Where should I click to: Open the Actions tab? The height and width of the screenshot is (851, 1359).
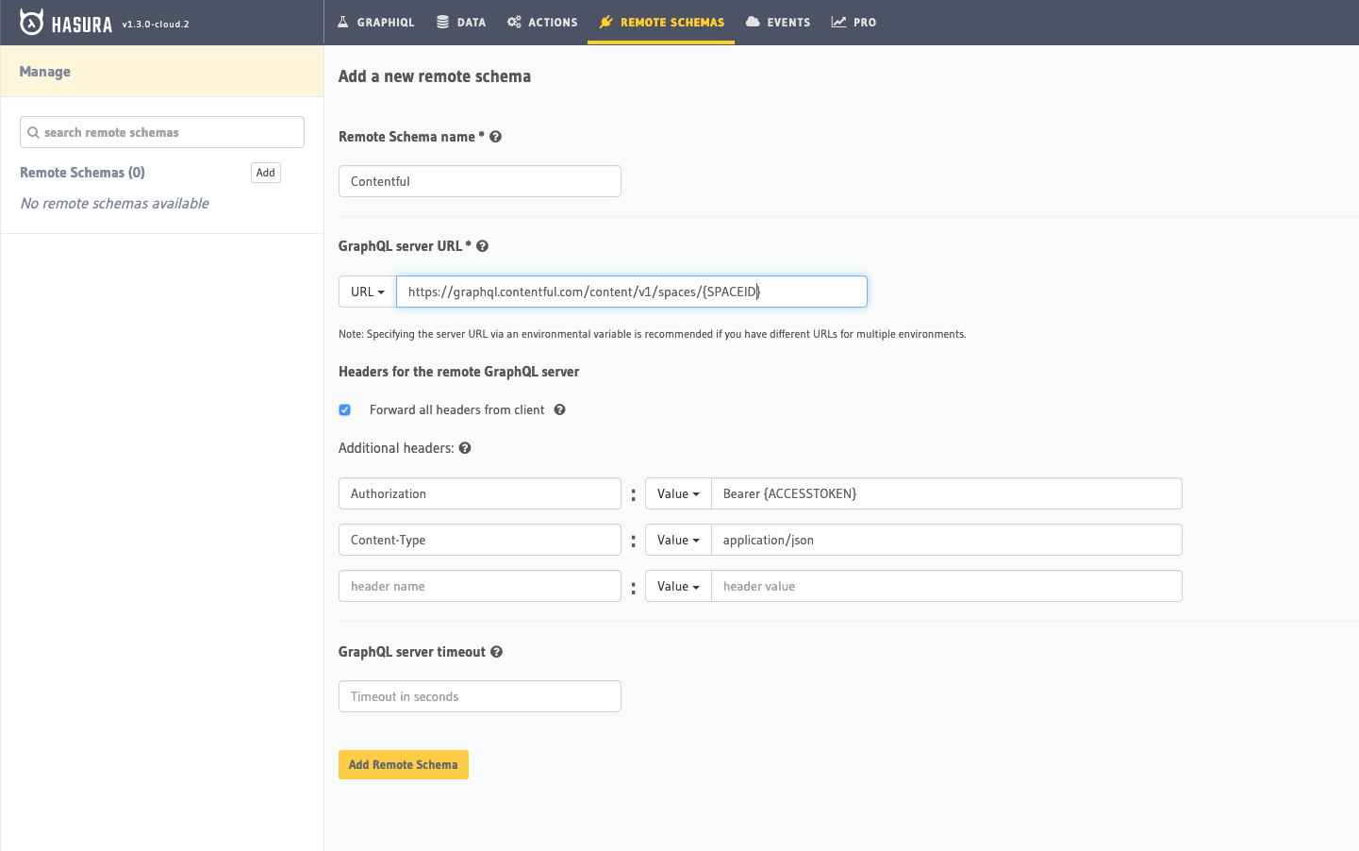coord(542,22)
